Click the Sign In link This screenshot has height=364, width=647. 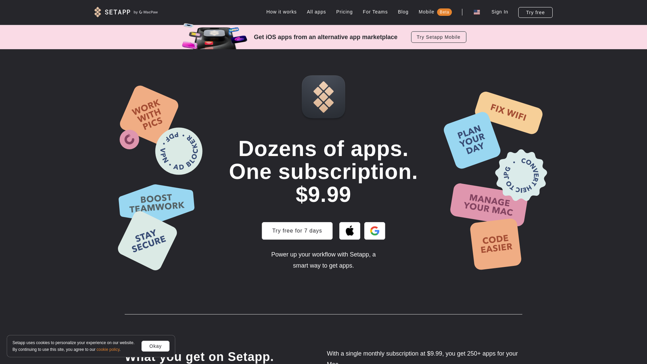(x=500, y=12)
